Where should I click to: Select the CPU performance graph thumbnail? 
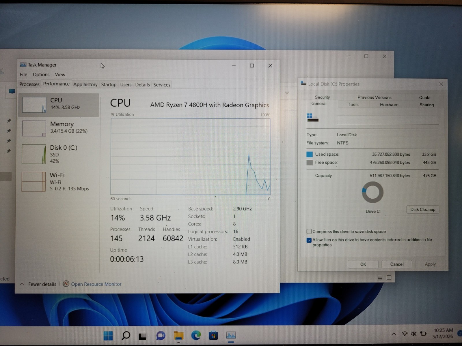(34, 104)
